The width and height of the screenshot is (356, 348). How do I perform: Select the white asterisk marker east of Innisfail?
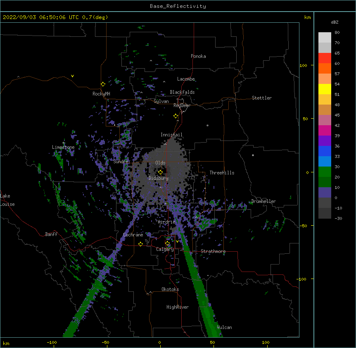[207, 125]
